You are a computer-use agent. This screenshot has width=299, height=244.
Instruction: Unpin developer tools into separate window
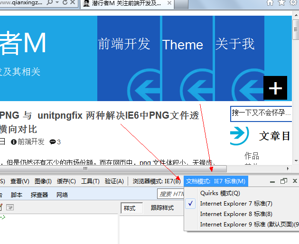284,181
